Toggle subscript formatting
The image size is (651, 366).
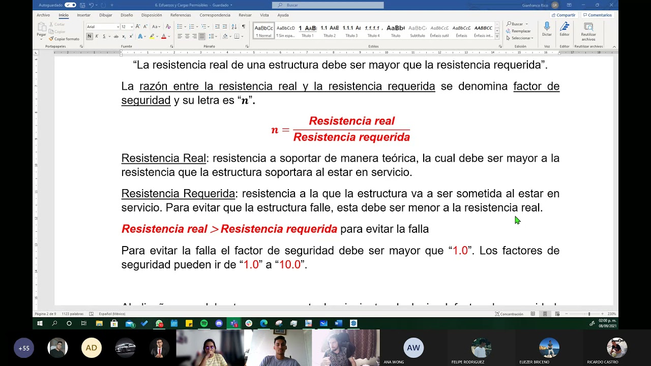pyautogui.click(x=124, y=36)
